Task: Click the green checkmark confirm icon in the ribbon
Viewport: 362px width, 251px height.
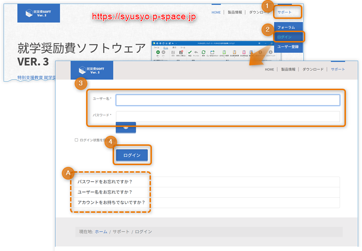Action: pos(190,52)
